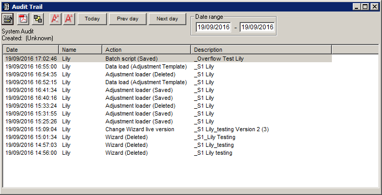The width and height of the screenshot is (382, 195).
Task: Select the _S1_Lily Testing Wizard (Deleted) row
Action: (x=168, y=137)
